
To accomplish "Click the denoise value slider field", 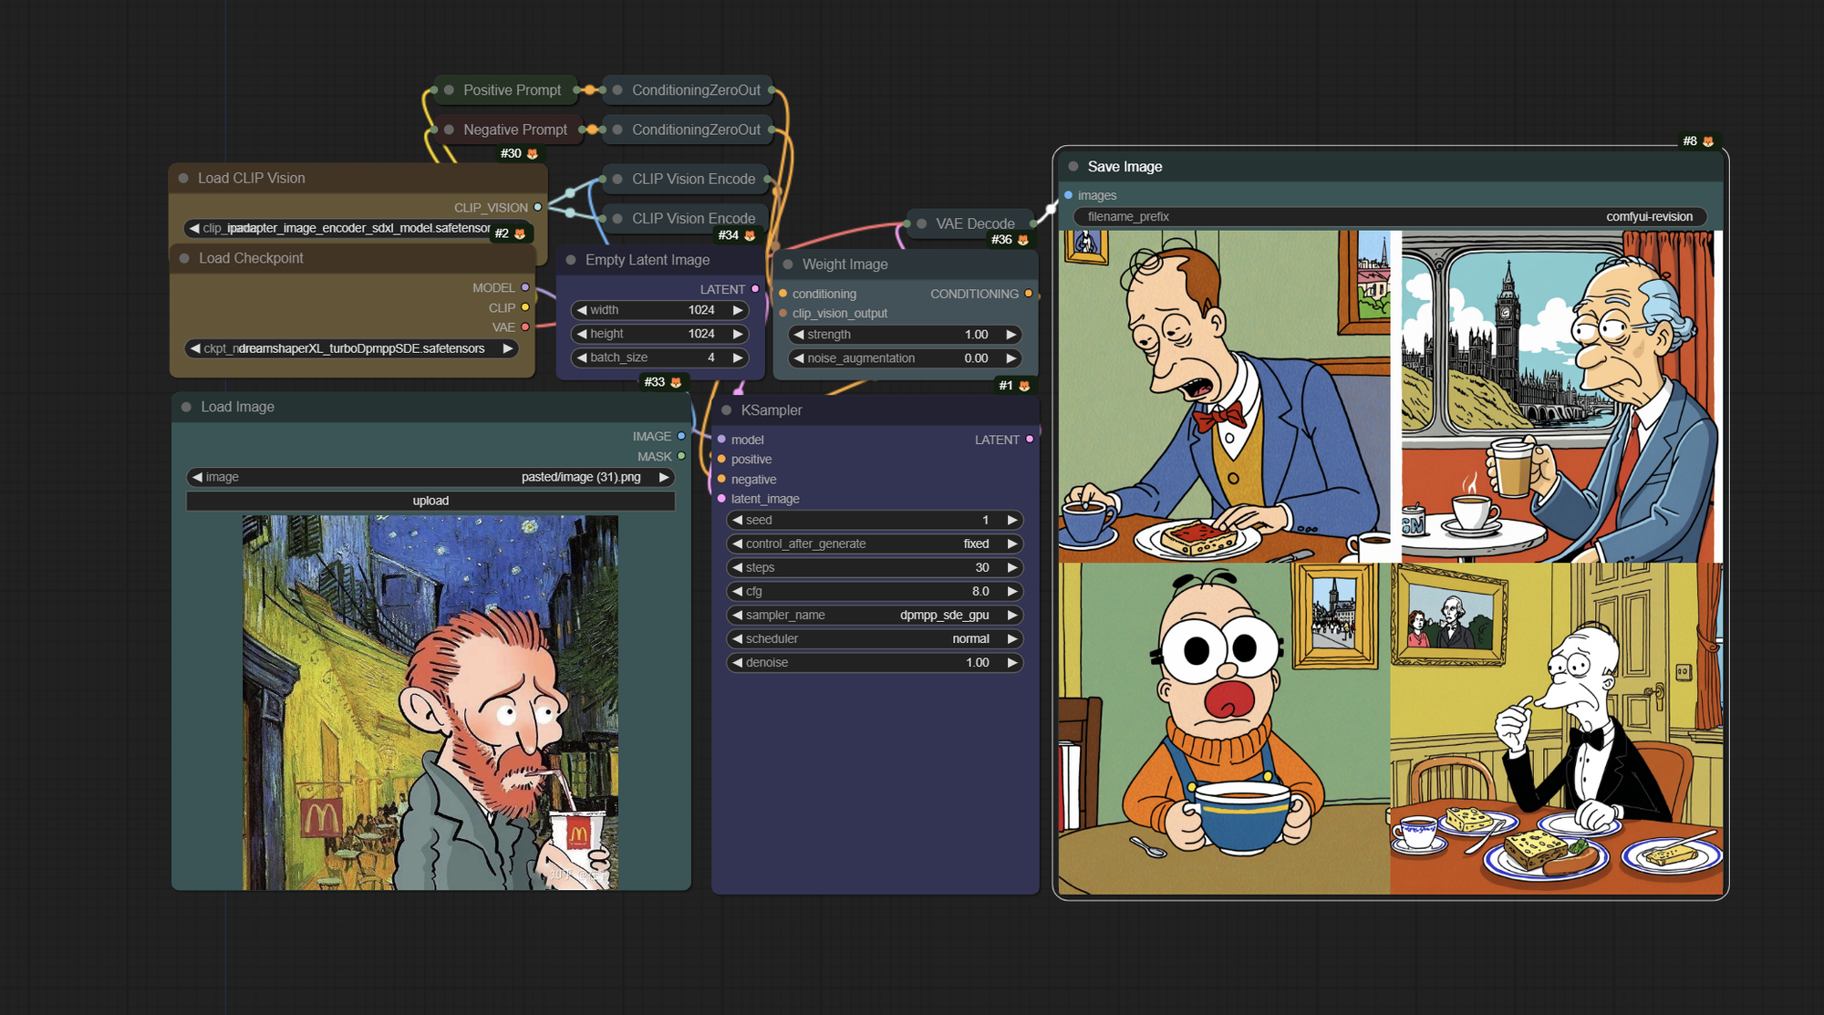I will (x=875, y=662).
